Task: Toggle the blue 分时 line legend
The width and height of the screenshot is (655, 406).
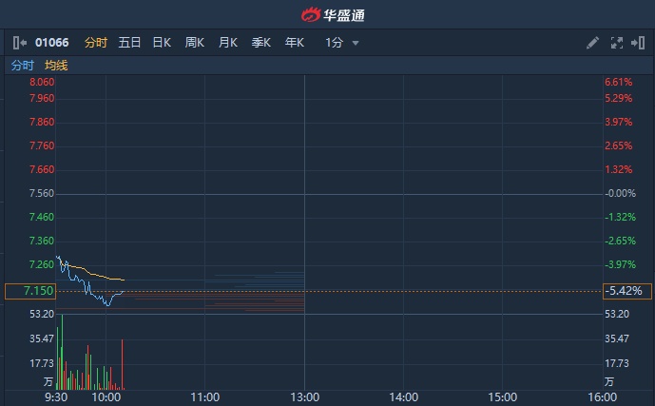Action: [22, 66]
